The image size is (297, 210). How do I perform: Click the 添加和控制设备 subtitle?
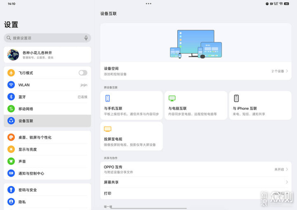(115, 74)
